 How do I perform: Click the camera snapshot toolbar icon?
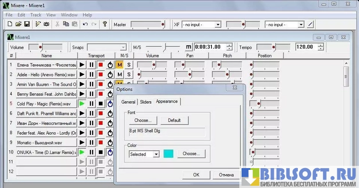[x=47, y=24]
